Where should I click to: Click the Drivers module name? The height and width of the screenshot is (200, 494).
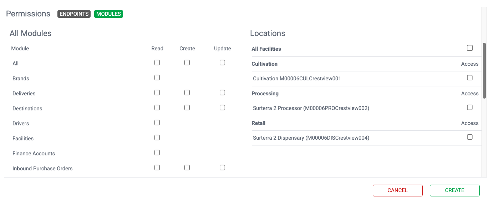tap(21, 124)
